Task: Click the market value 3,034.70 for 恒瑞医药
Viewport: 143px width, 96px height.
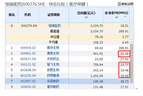Action: [97, 26]
